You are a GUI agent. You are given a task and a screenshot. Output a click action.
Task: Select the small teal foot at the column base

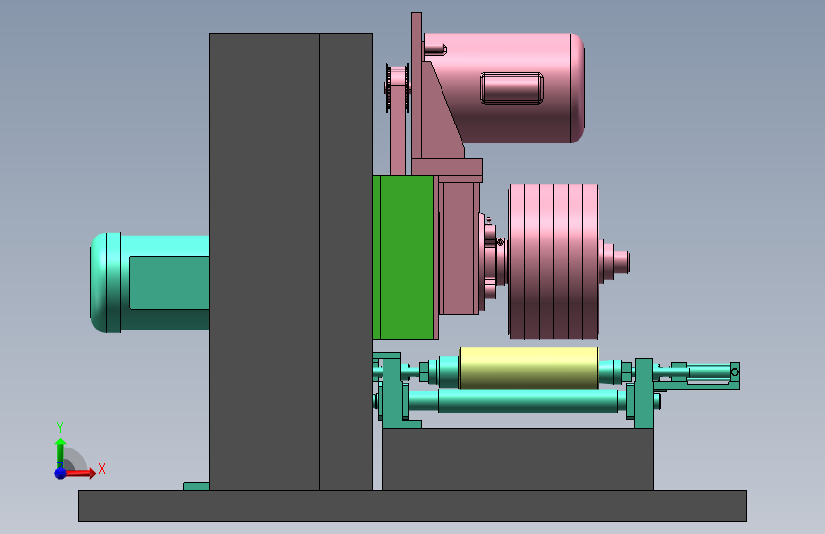pos(196,486)
